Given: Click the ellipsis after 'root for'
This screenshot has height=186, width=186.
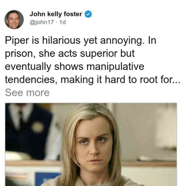Looking at the screenshot, I should tap(177, 82).
